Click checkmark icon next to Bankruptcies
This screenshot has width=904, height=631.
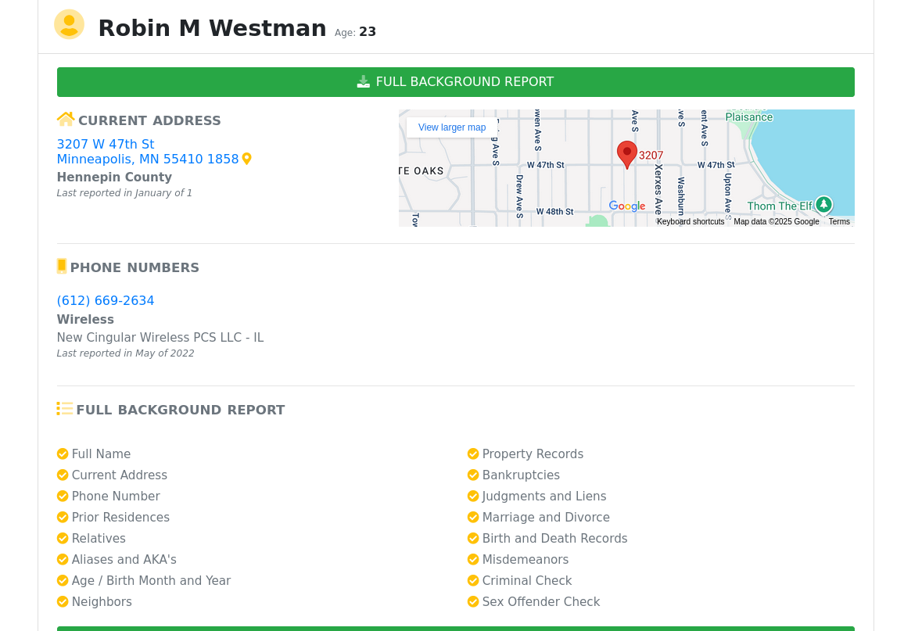coord(473,475)
